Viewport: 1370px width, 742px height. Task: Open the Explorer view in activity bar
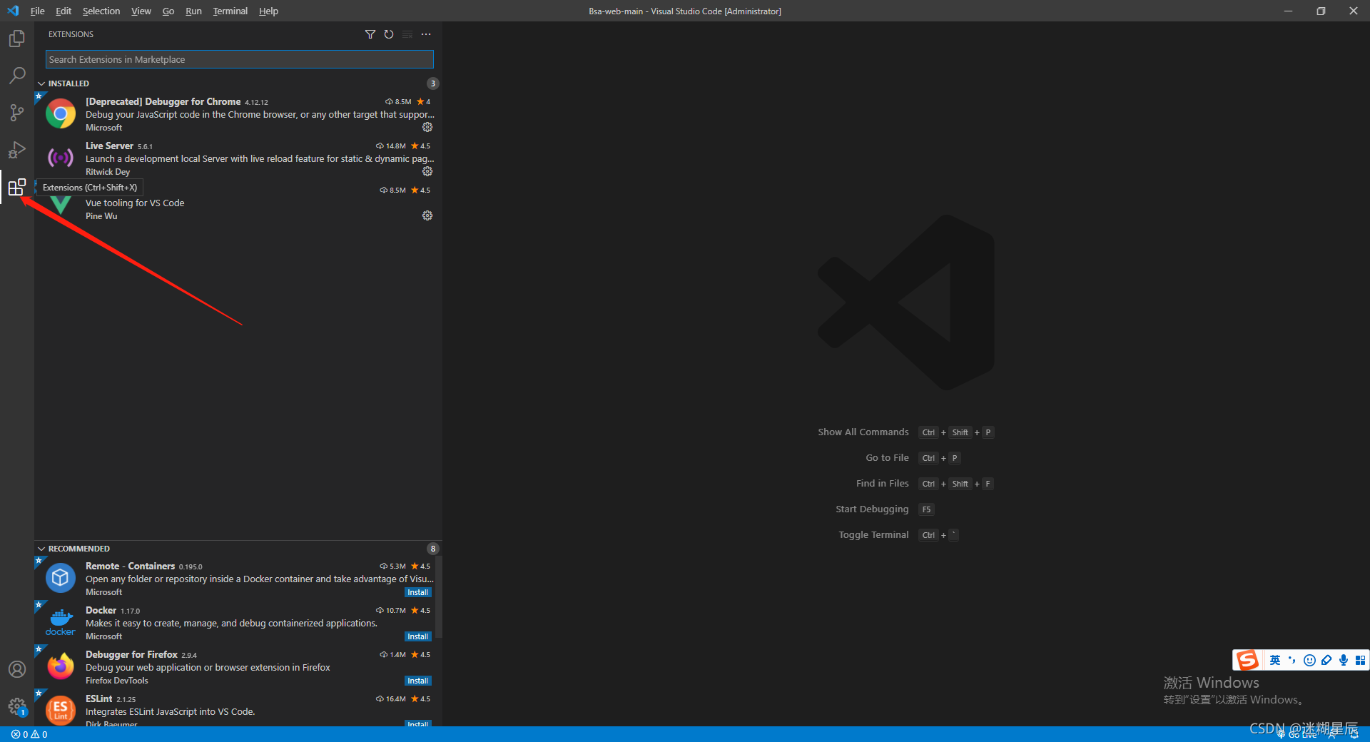(x=17, y=39)
